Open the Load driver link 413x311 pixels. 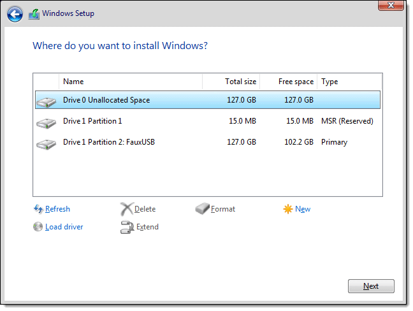point(64,227)
